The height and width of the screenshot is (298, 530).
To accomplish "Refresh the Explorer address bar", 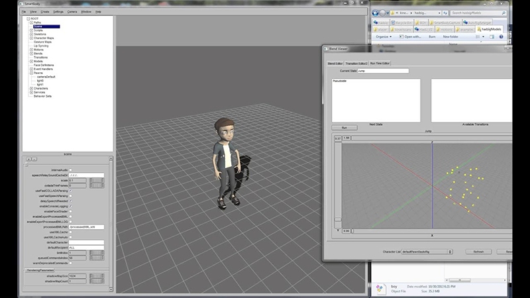I will pos(445,13).
